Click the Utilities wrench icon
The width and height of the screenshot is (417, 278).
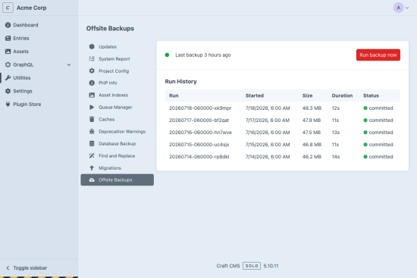(x=8, y=77)
